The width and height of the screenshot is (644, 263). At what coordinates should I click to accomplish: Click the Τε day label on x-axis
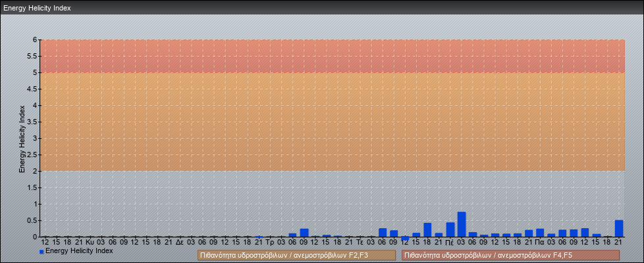[x=360, y=243]
